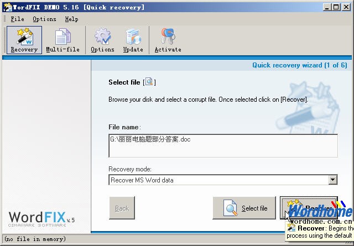Open the Recover MS Word data combo box
354x246 pixels.
[223, 180]
